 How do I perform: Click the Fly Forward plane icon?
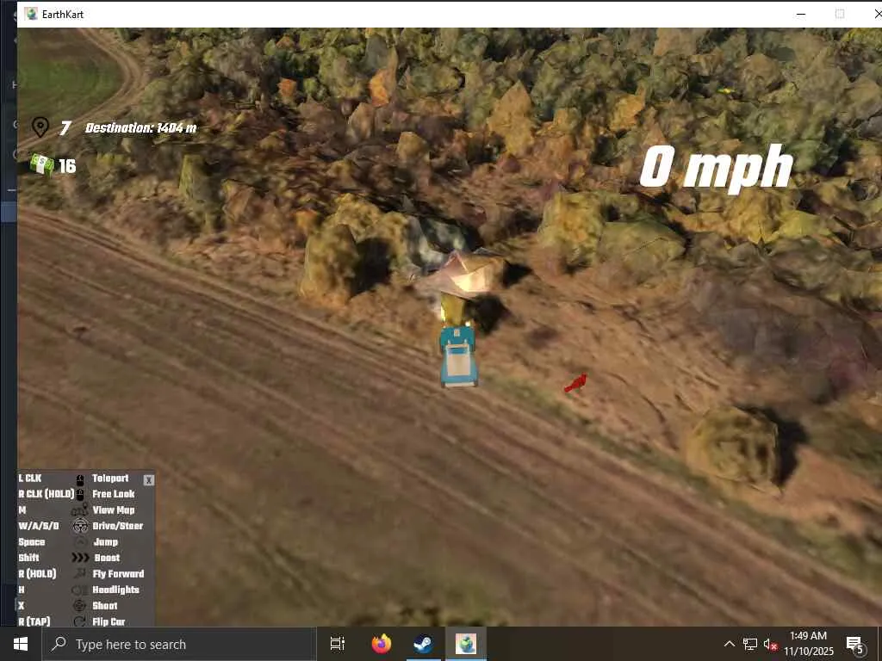click(80, 573)
